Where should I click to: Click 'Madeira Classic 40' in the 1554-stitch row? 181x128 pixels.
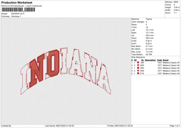click(x=171, y=71)
